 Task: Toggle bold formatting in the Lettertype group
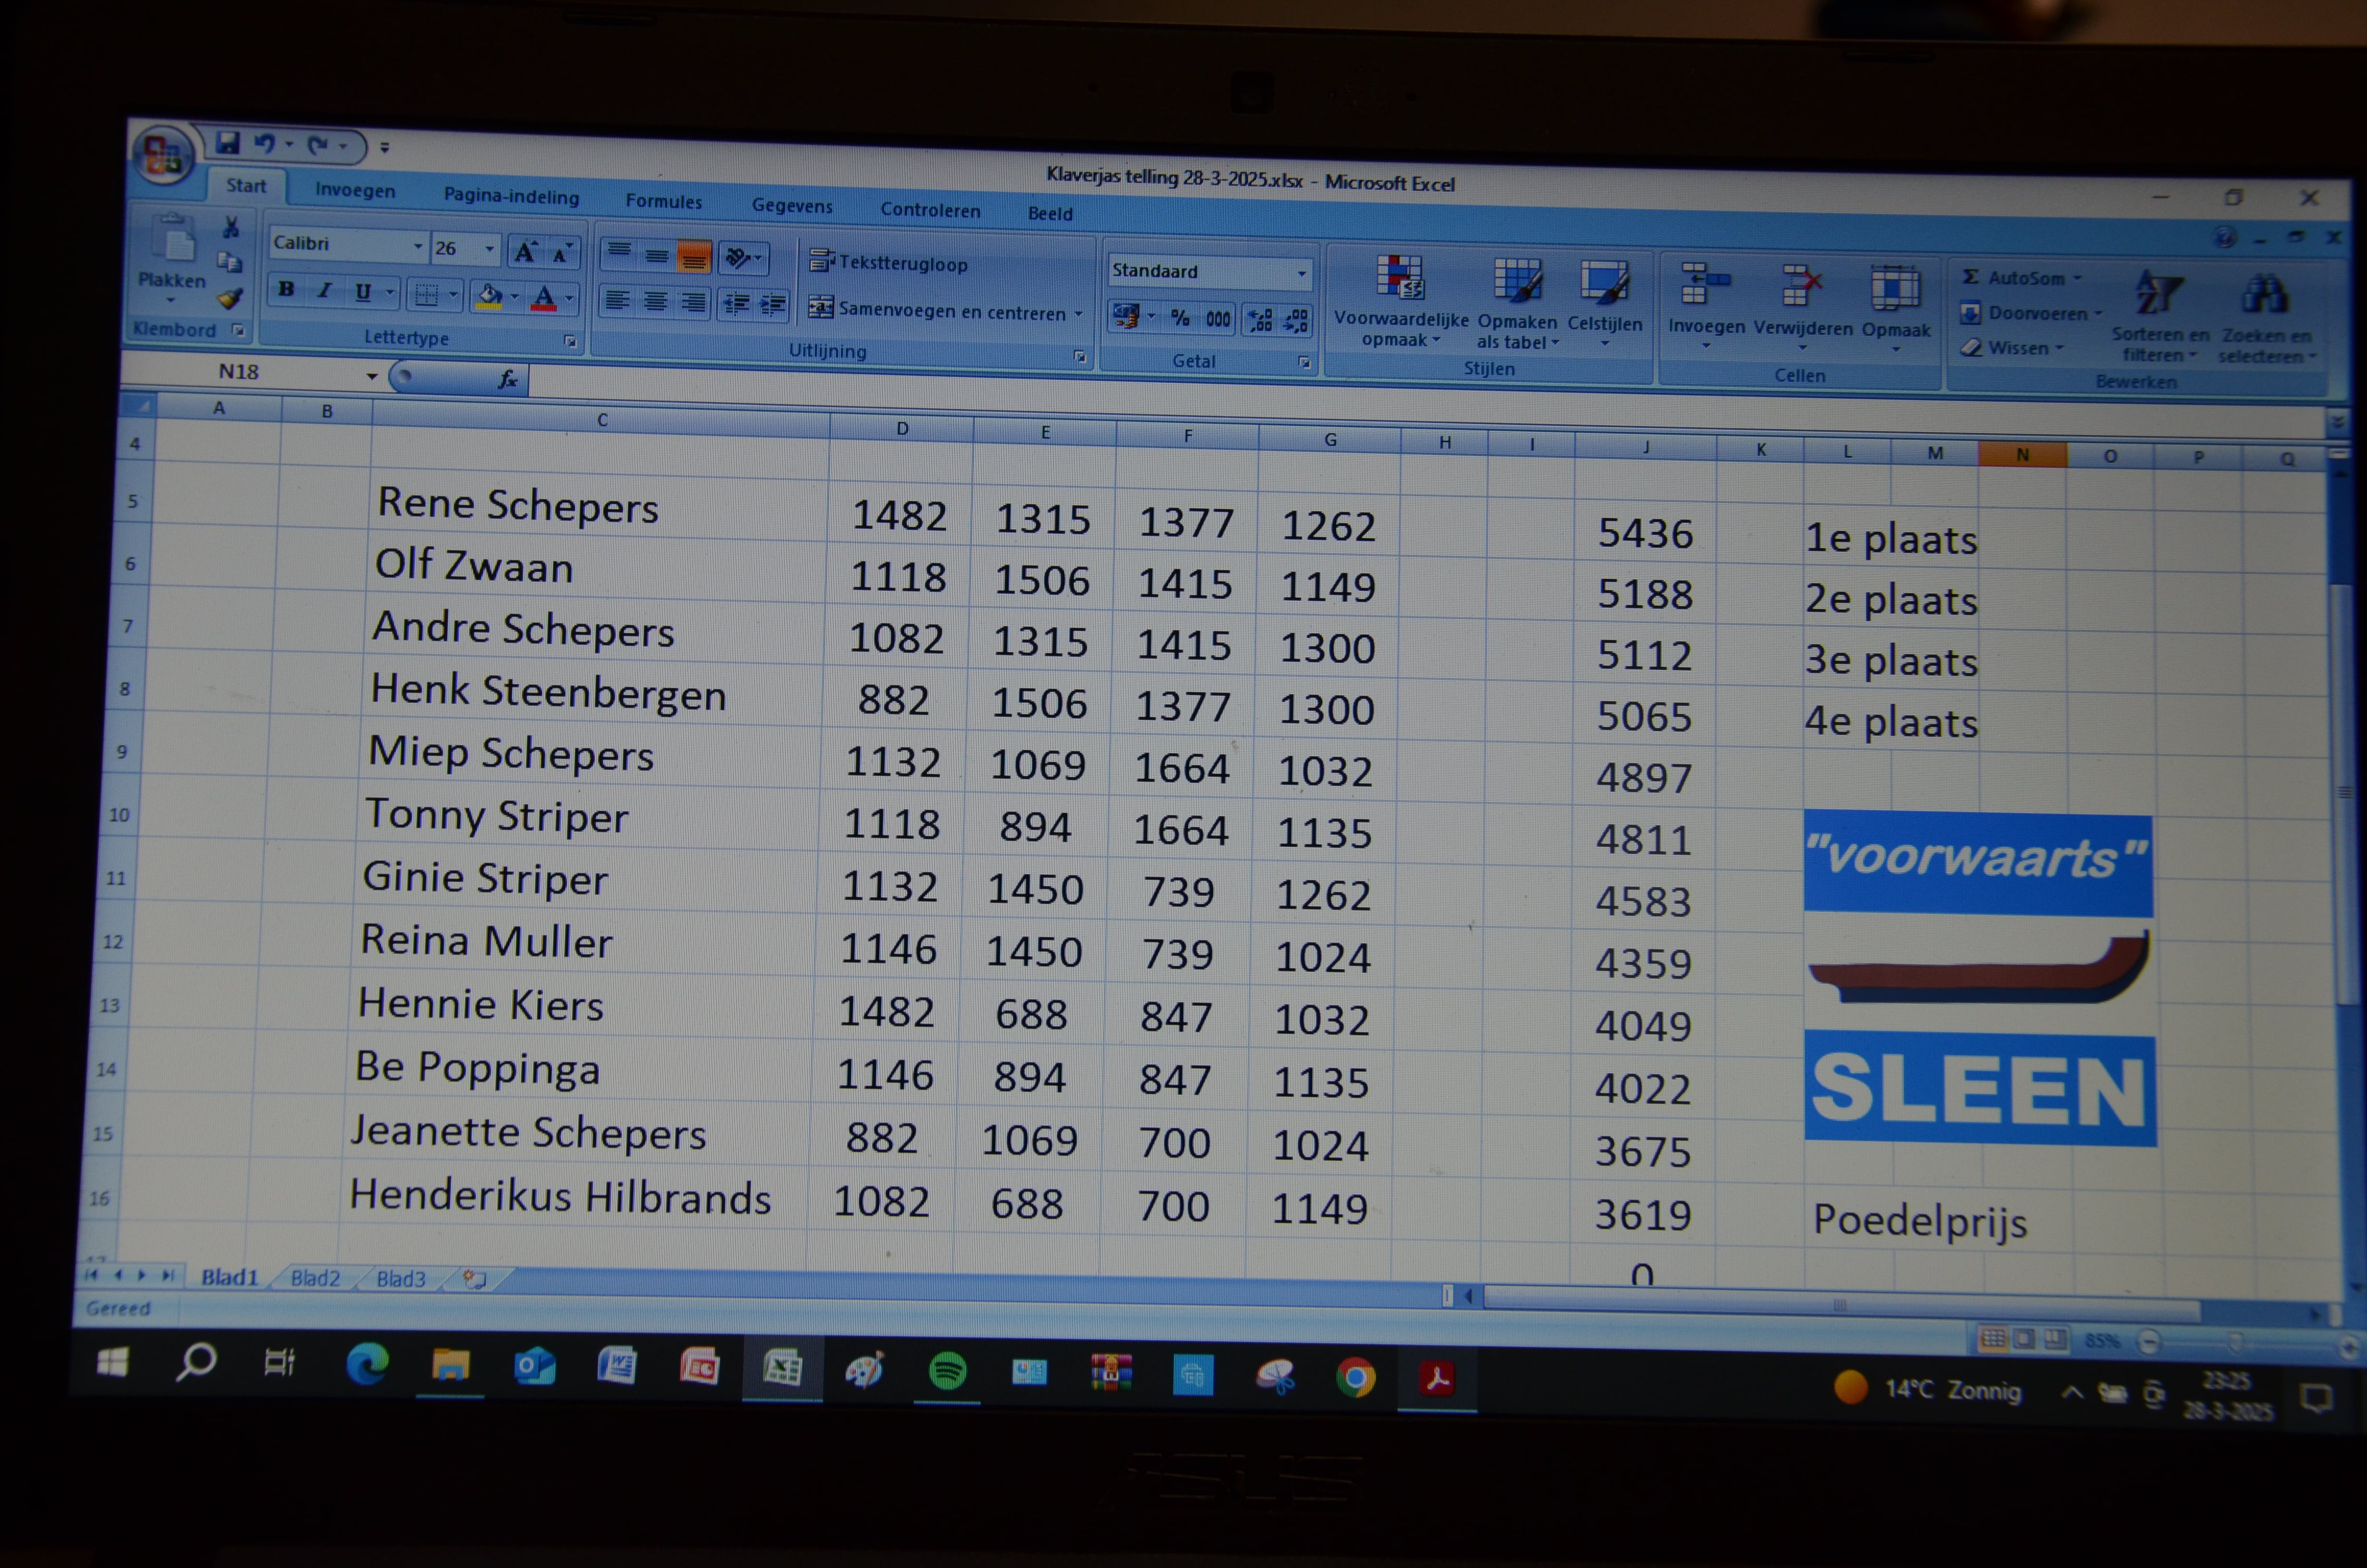click(x=287, y=291)
